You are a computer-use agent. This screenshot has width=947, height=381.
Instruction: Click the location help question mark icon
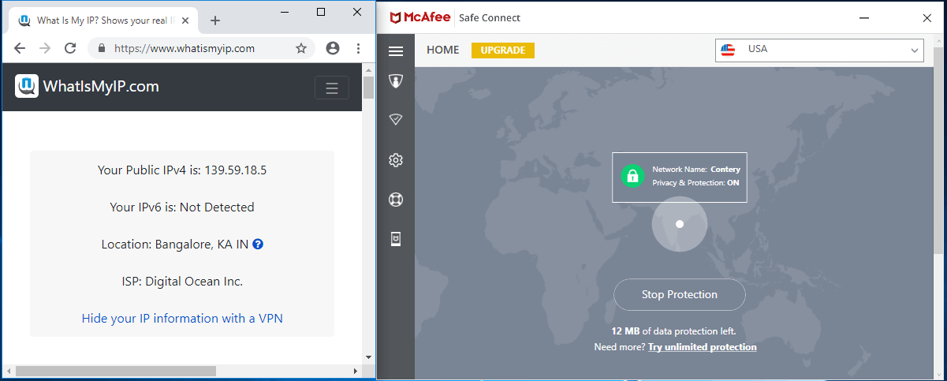click(x=258, y=245)
